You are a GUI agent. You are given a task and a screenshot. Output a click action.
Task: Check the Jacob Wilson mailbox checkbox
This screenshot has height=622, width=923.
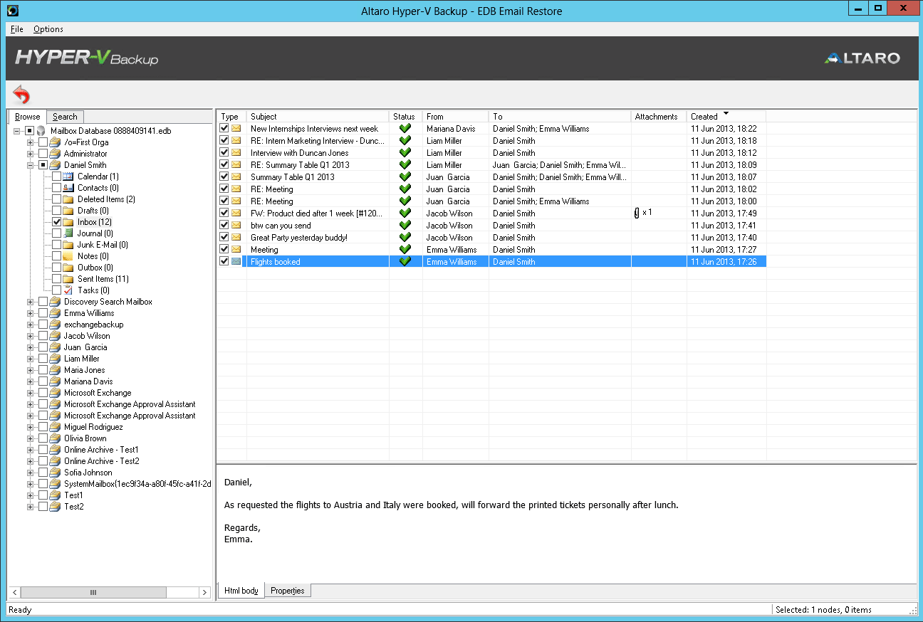pyautogui.click(x=43, y=336)
